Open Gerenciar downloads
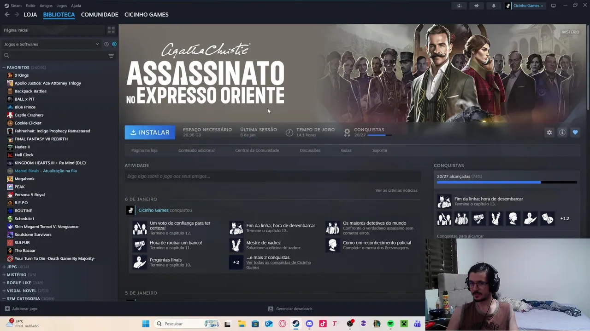The width and height of the screenshot is (590, 331). pos(290,309)
